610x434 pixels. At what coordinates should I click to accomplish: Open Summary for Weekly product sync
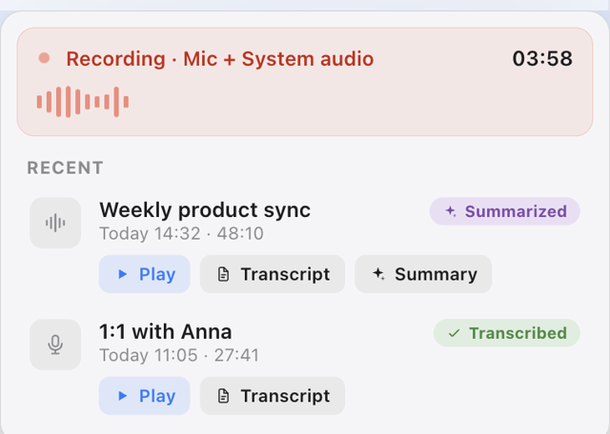pyautogui.click(x=423, y=274)
